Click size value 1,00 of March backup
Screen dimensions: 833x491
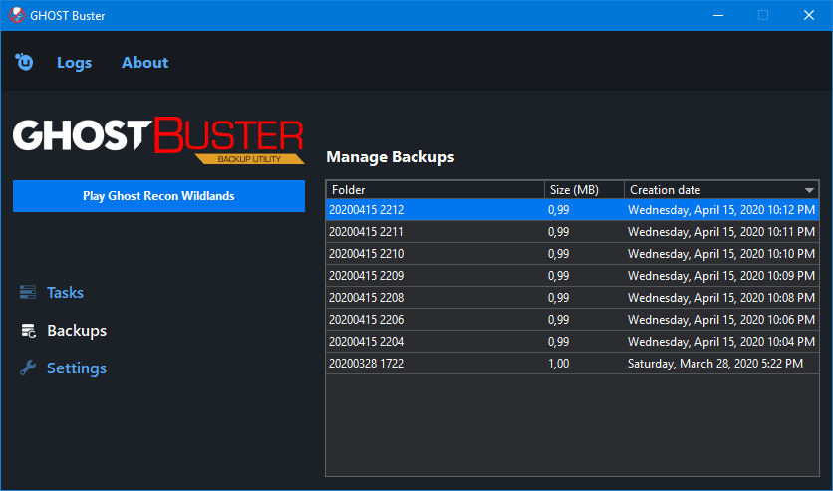coord(558,364)
